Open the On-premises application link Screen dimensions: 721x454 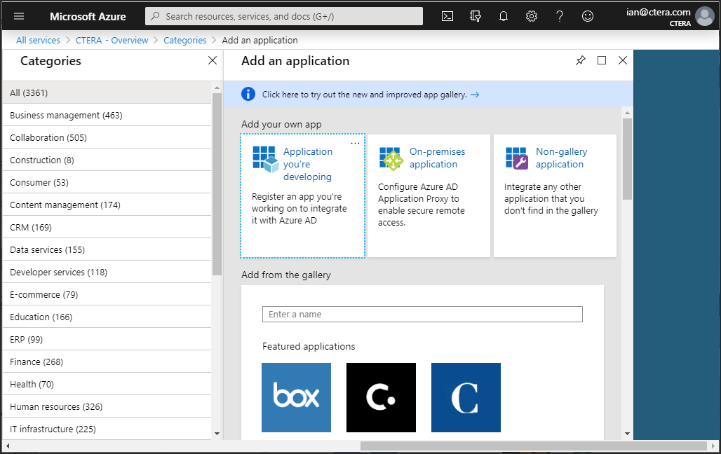tap(437, 158)
